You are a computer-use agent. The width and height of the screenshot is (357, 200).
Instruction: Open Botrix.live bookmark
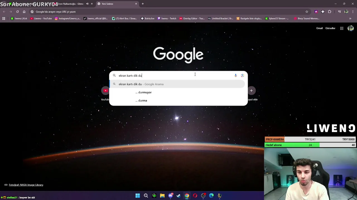148,19
